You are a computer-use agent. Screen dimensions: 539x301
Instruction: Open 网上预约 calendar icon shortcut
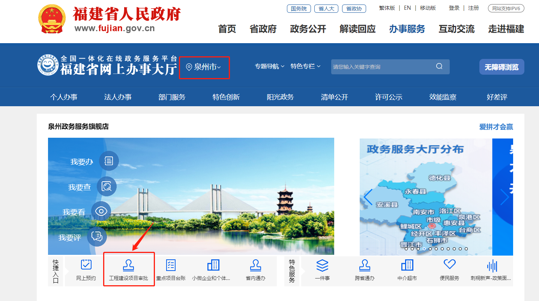[x=86, y=265]
